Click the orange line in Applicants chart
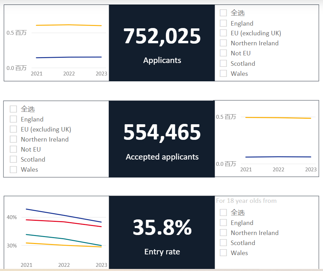Screen dimensions: 323x271 [x=69, y=25]
